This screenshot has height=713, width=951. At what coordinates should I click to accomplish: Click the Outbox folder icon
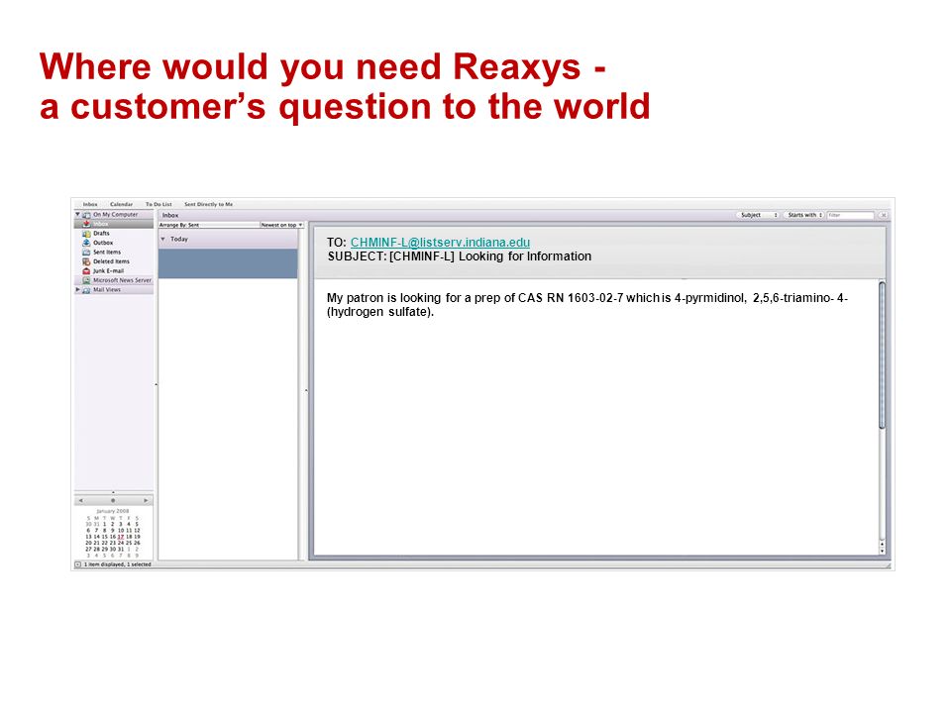click(x=86, y=243)
